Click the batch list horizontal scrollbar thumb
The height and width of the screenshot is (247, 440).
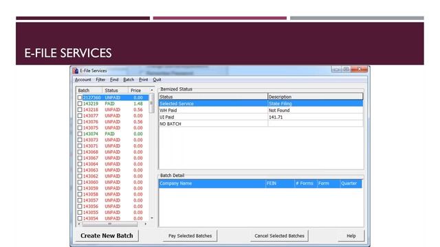[x=110, y=224]
